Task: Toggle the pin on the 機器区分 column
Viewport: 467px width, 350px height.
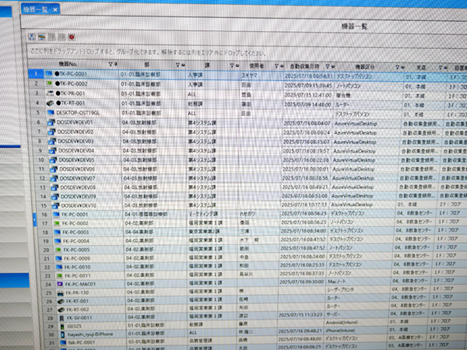Action: click(402, 67)
